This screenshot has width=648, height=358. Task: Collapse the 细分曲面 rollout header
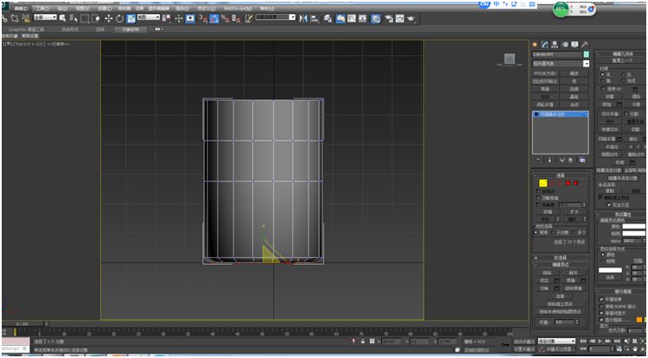(621, 292)
